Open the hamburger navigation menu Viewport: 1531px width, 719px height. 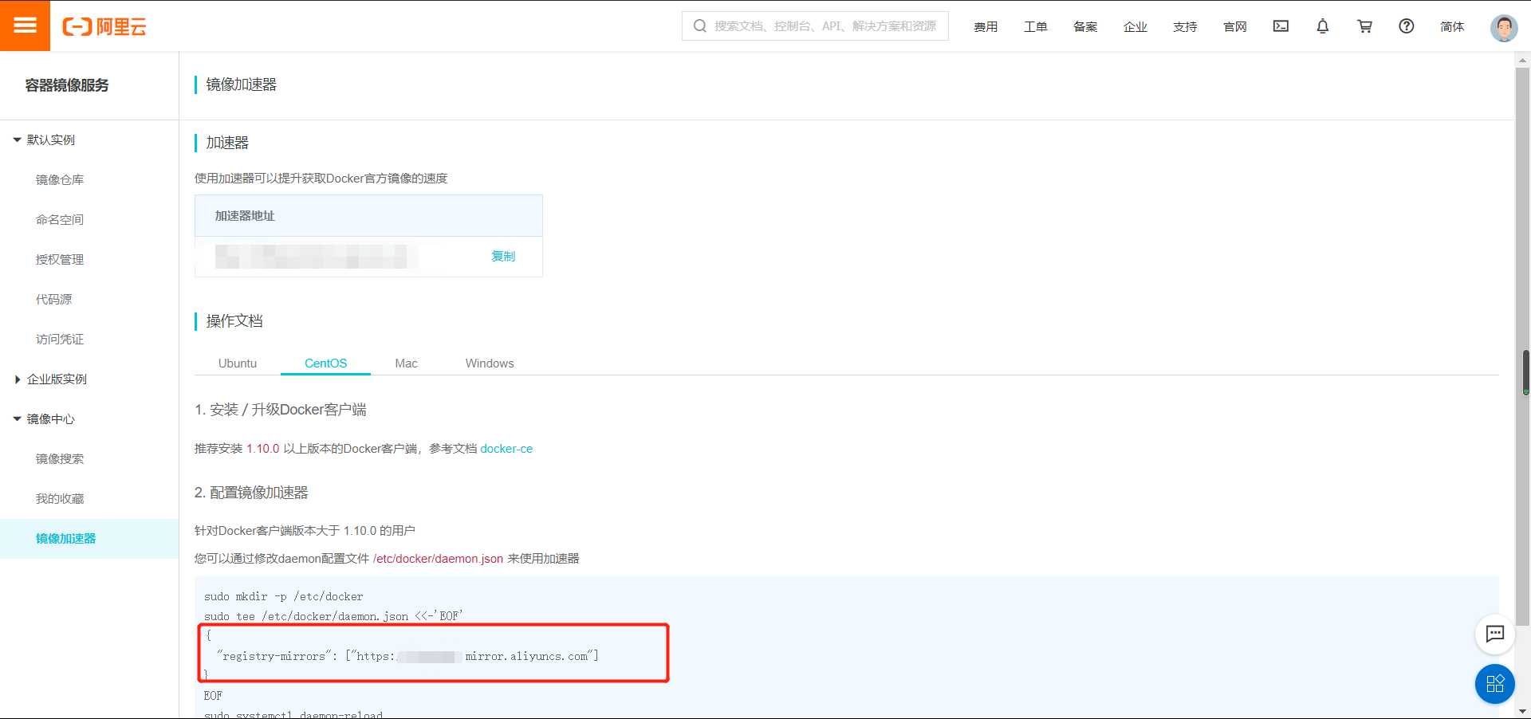tap(25, 26)
